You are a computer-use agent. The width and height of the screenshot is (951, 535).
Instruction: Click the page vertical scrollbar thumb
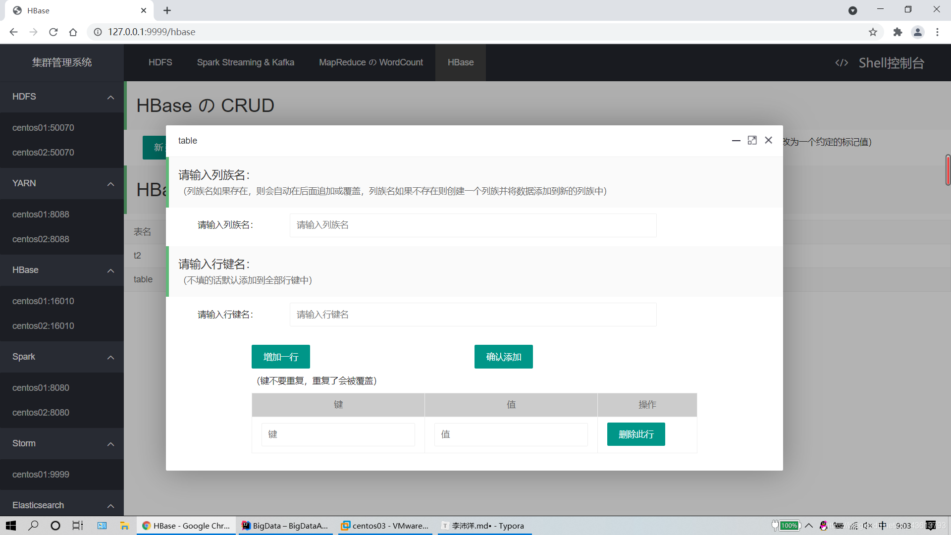coord(948,170)
